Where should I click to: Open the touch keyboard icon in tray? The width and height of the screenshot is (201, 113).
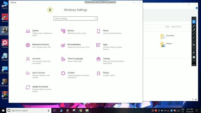tap(178, 110)
